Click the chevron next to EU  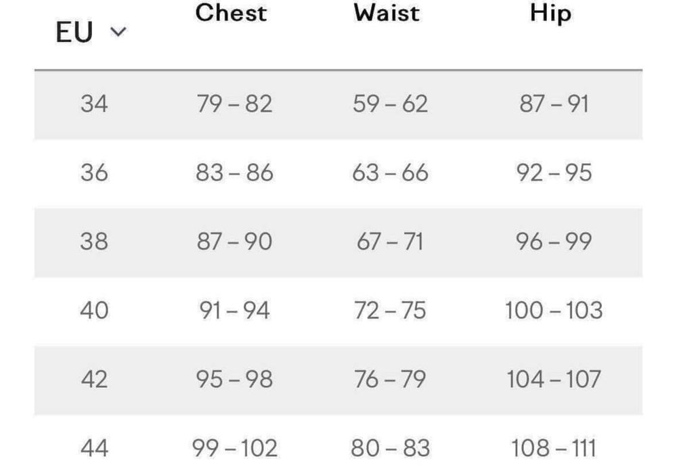point(118,32)
